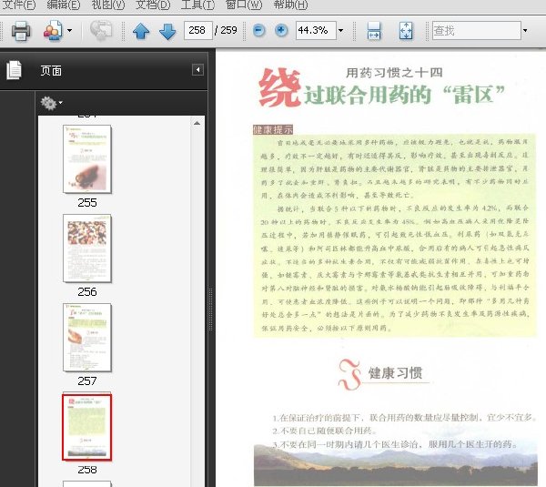The width and height of the screenshot is (546, 487).
Task: Click the collaborate people icon
Action: click(x=53, y=31)
